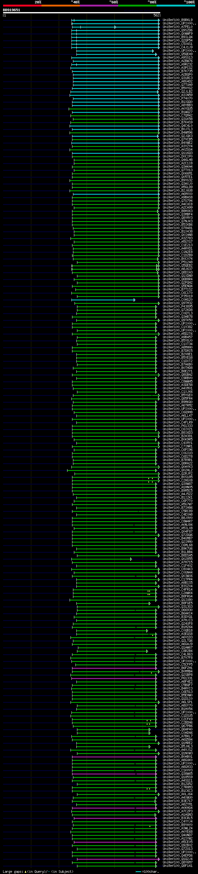
Task: Select hit label UniRef100_B8I6D3
Action: pyautogui.click(x=178, y=433)
